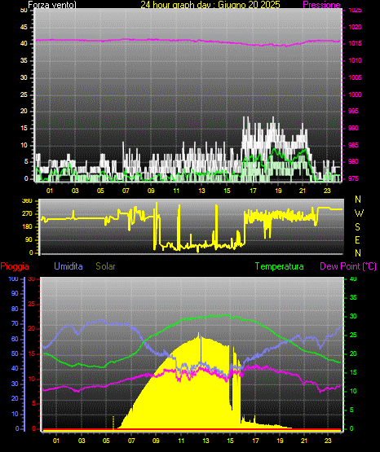This screenshot has width=380, height=452.
Task: Click the Forza vento axis title
Action: (52, 5)
